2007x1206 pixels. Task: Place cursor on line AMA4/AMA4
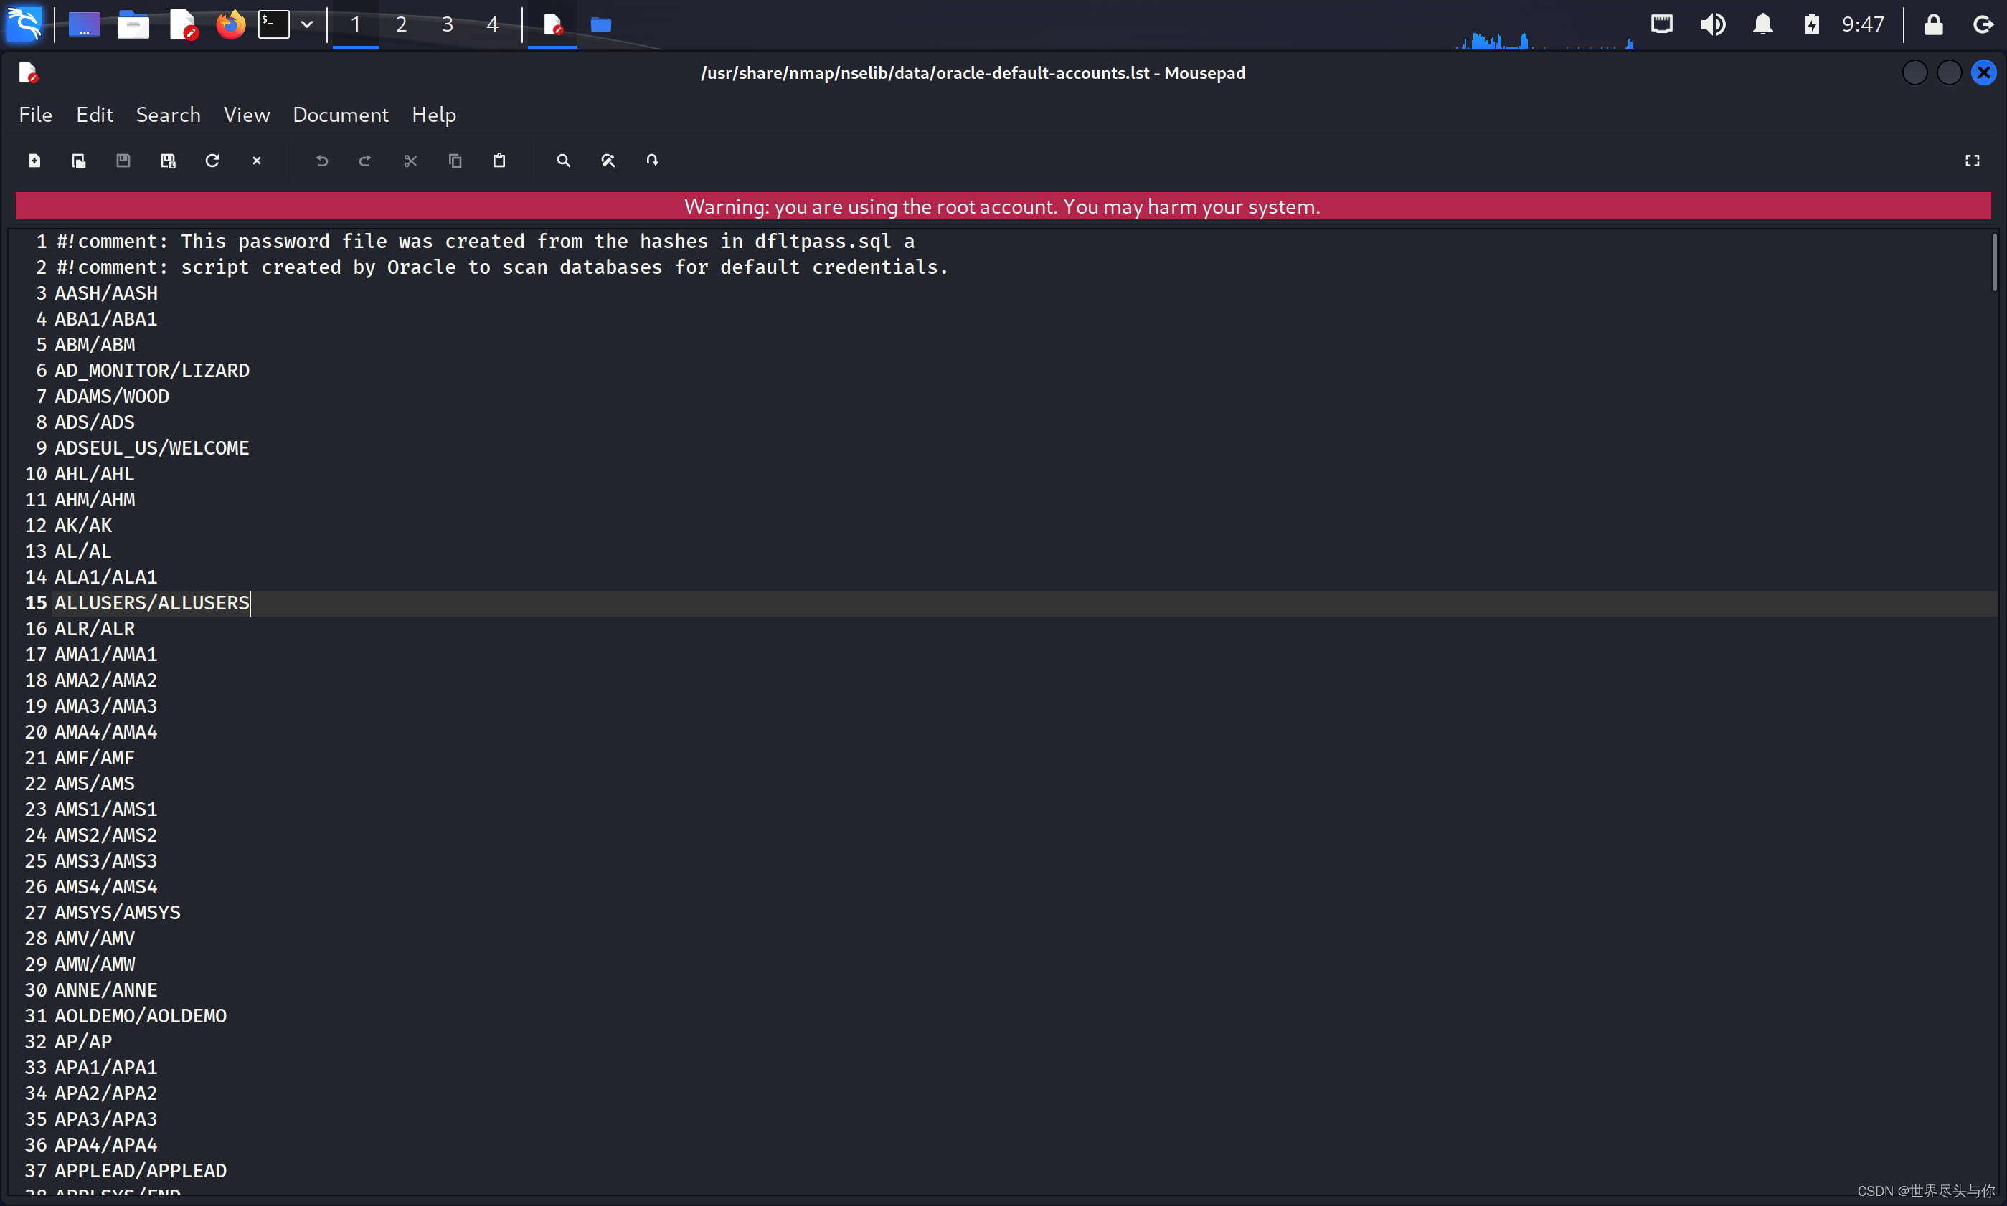click(x=105, y=732)
